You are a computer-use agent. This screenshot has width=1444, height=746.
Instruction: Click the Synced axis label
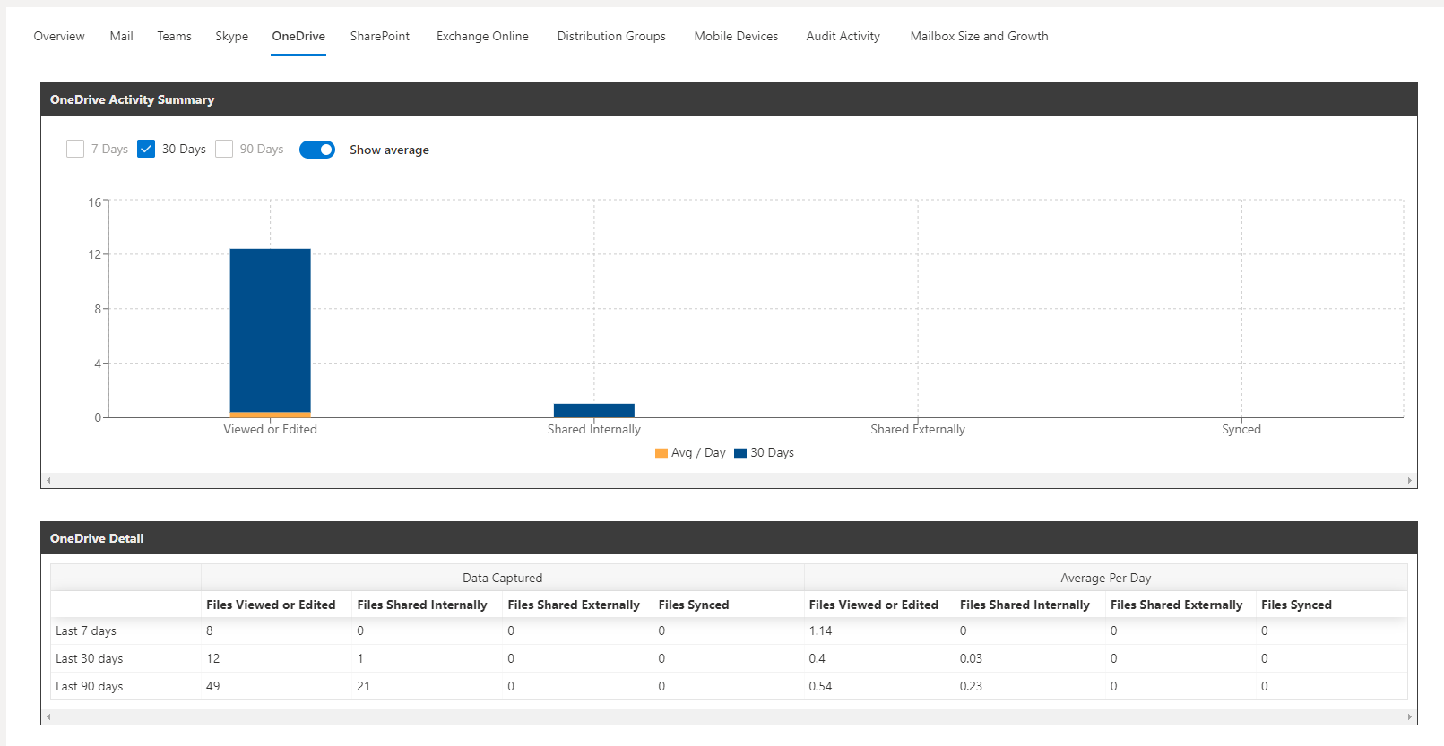(1241, 429)
